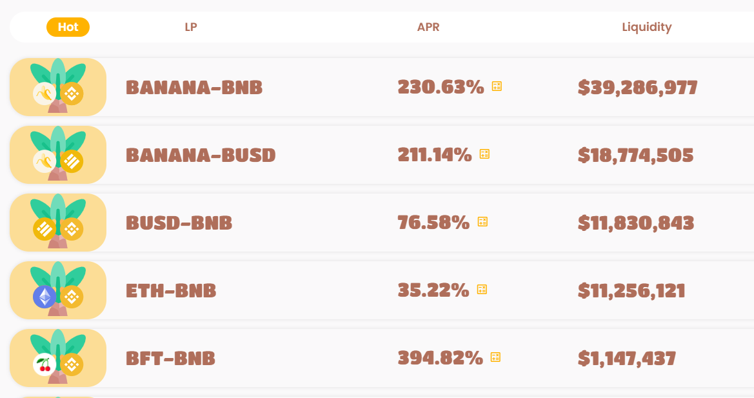The width and height of the screenshot is (754, 398).
Task: Open APR calculator for BANANA-BNB farm
Action: pyautogui.click(x=497, y=86)
